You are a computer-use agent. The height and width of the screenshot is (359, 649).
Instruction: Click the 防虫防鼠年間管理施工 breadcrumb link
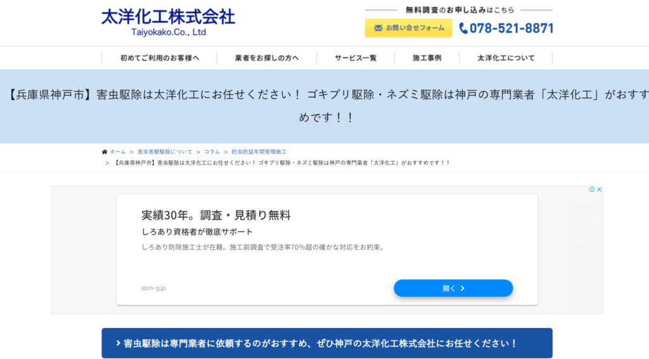click(259, 152)
